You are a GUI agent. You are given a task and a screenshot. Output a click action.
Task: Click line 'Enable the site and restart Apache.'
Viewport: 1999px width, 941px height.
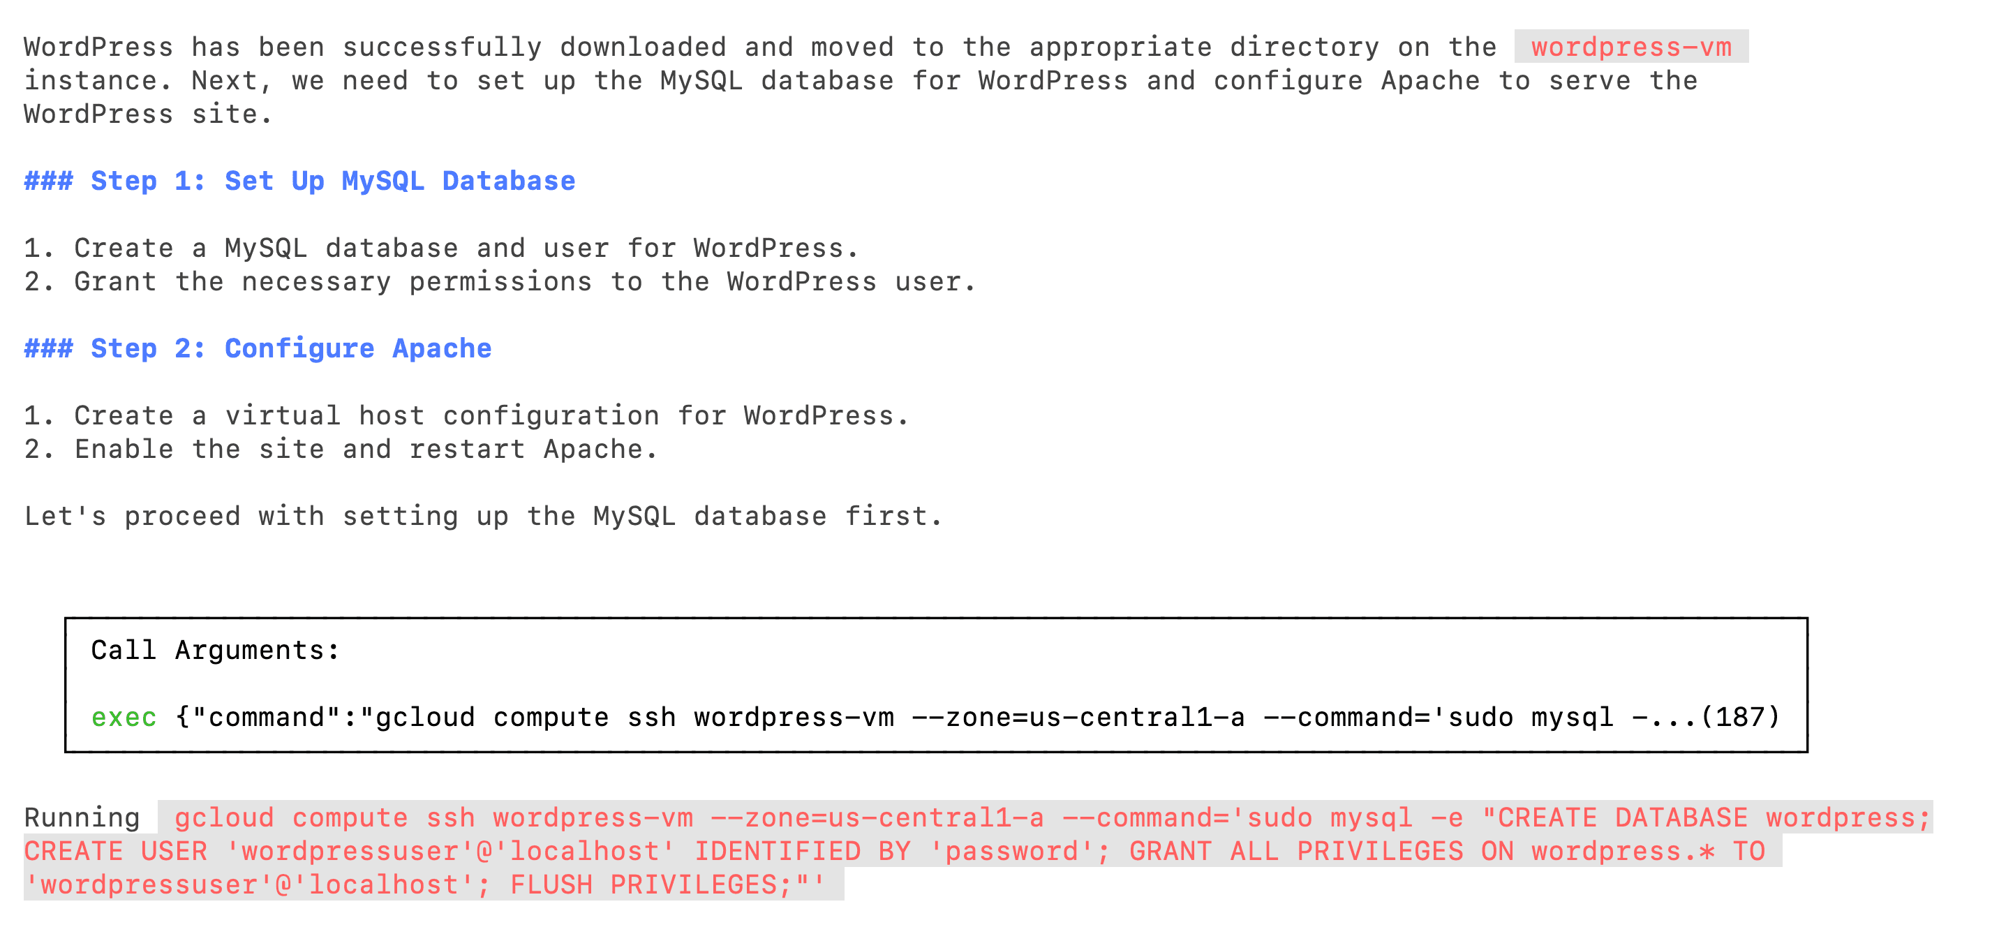pos(341,450)
